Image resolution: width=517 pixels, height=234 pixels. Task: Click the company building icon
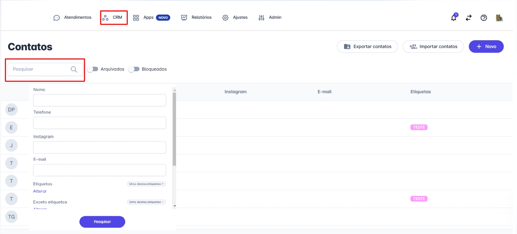499,18
